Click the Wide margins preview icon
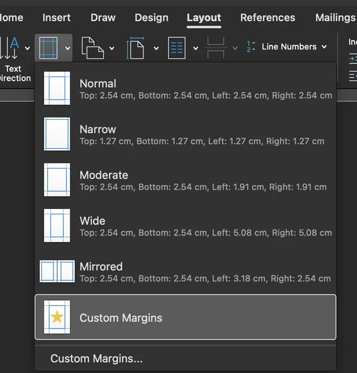Screen dimensions: 357x373 click(x=57, y=225)
